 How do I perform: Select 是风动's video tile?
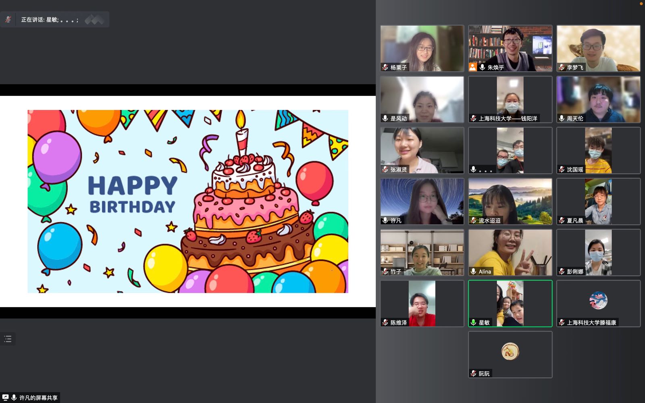[x=422, y=100]
